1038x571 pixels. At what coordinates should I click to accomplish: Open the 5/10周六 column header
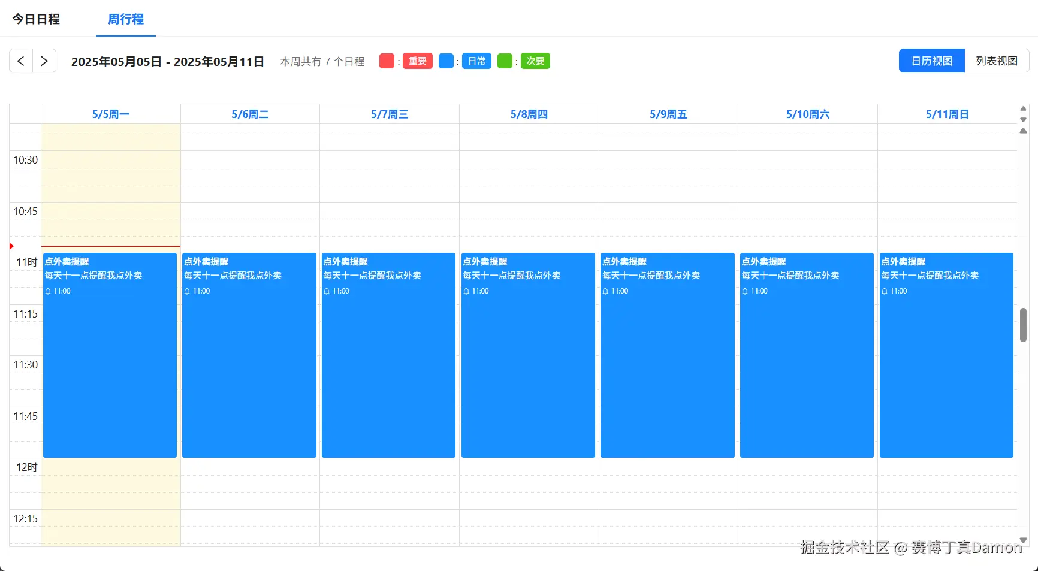click(x=808, y=114)
